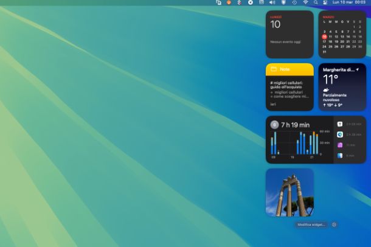371x247 pixels.
Task: Click the T app icon in Screen Time widget
Action: click(340, 124)
